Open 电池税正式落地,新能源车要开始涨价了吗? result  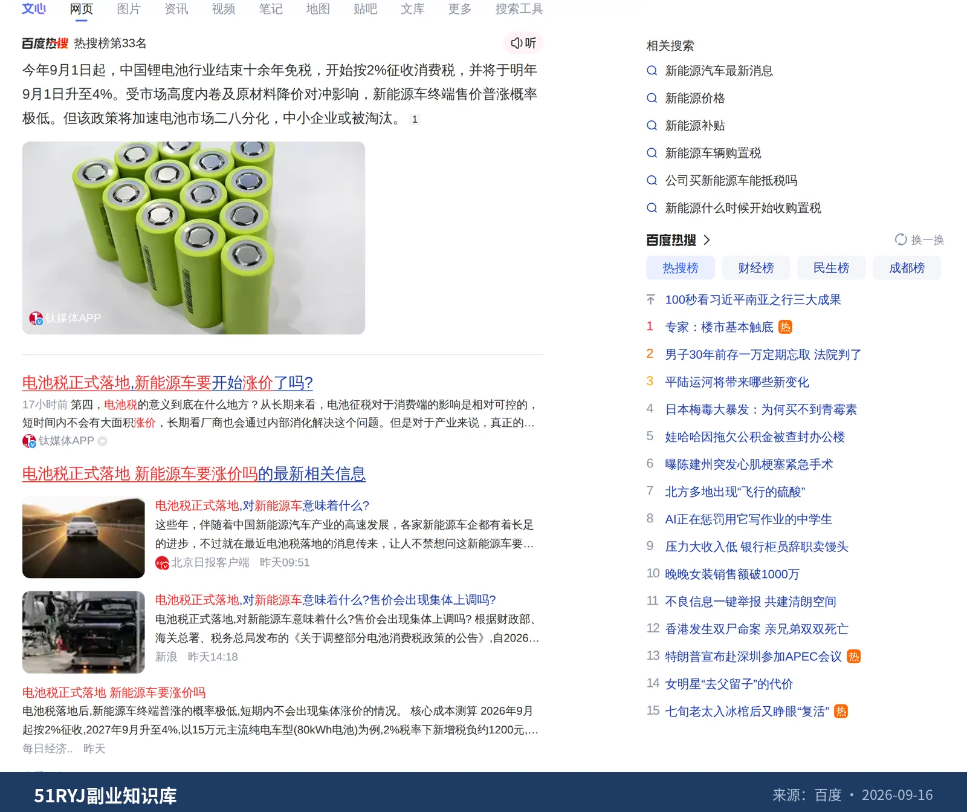(x=167, y=383)
